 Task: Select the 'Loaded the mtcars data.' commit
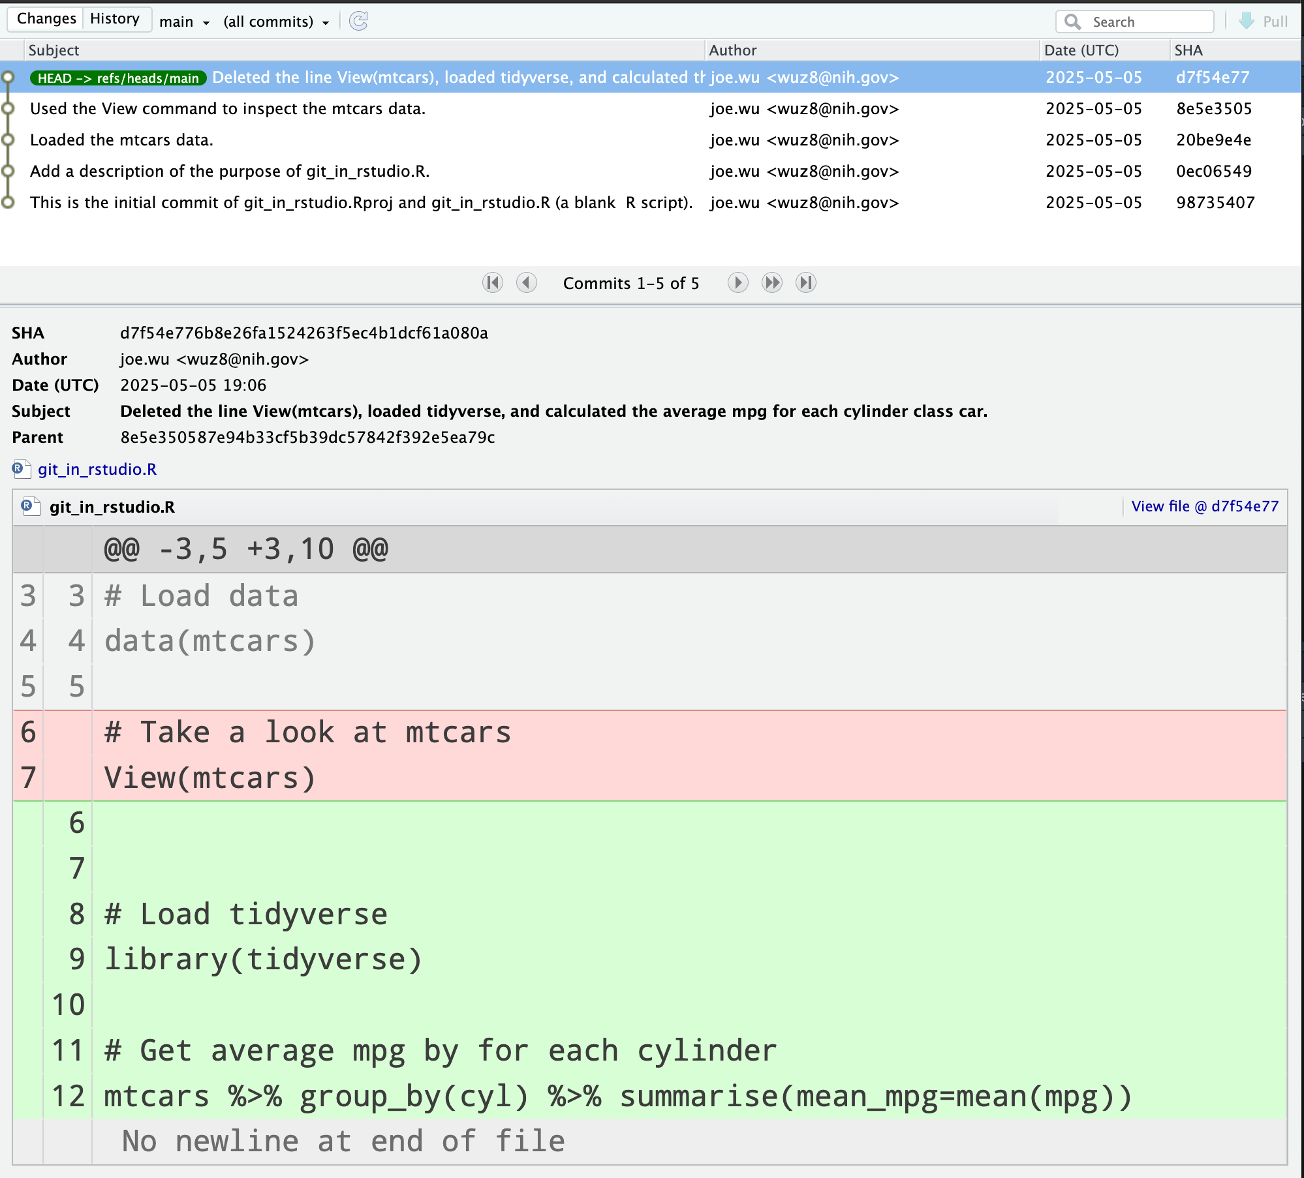pos(121,140)
